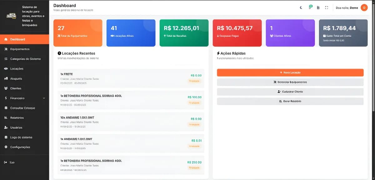Image resolution: width=375 pixels, height=180 pixels.
Task: Click the Gerenciar Equipamentos button
Action: coord(290,82)
